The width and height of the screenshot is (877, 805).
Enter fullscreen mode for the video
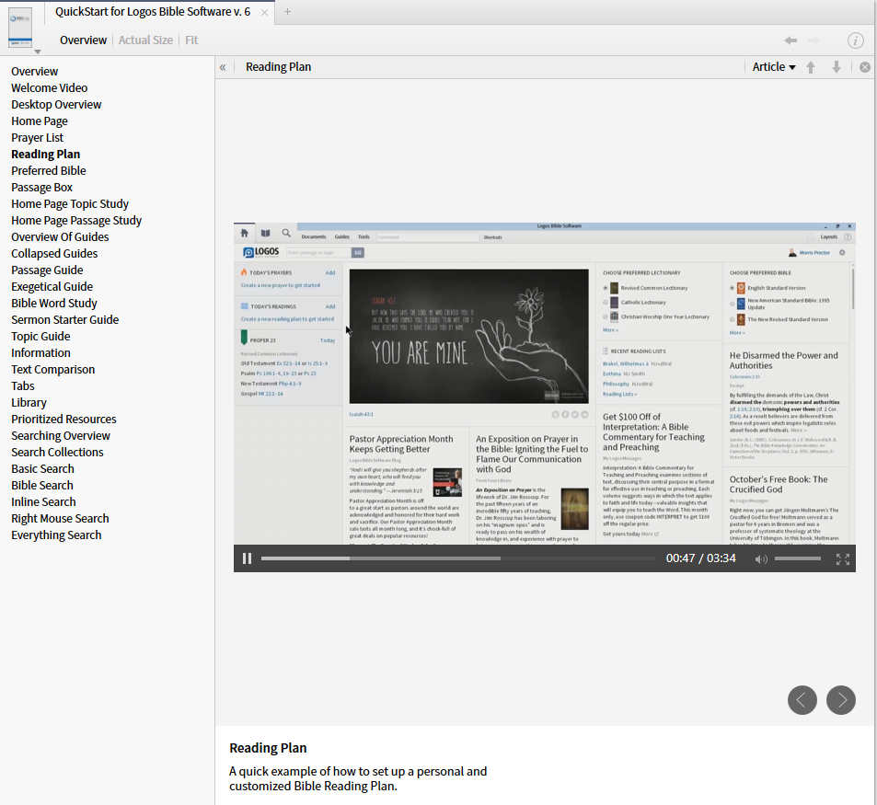[842, 558]
